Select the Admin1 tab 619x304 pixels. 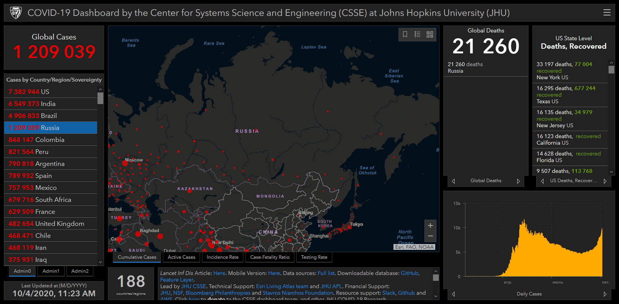[x=51, y=271]
